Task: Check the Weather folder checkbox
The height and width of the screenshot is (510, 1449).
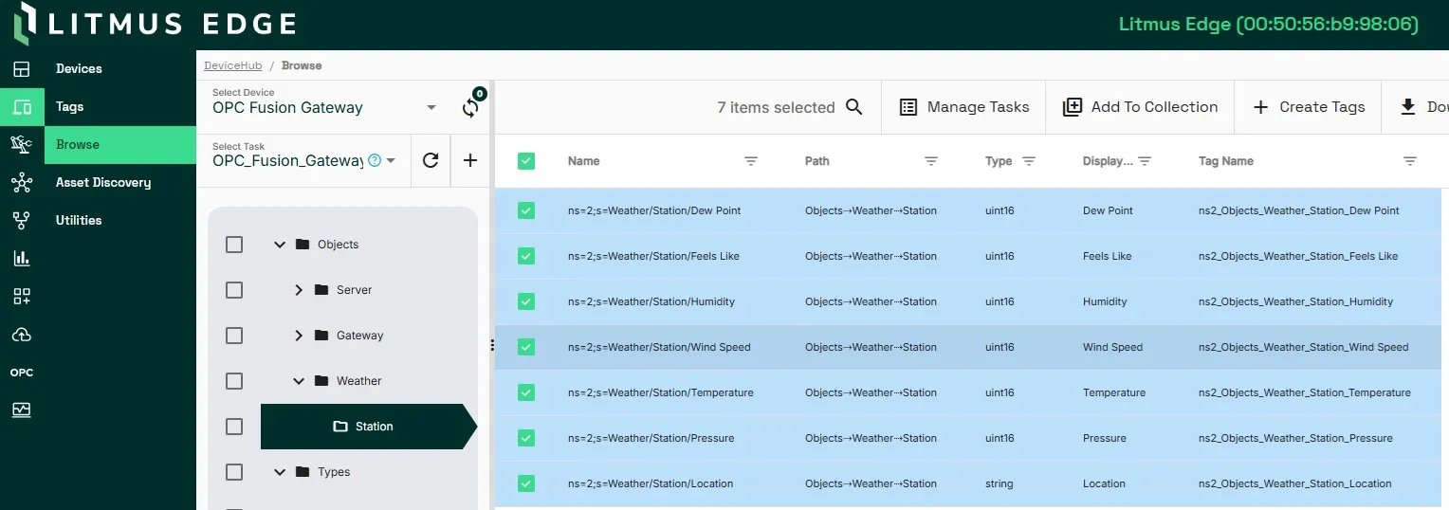Action: (x=234, y=381)
